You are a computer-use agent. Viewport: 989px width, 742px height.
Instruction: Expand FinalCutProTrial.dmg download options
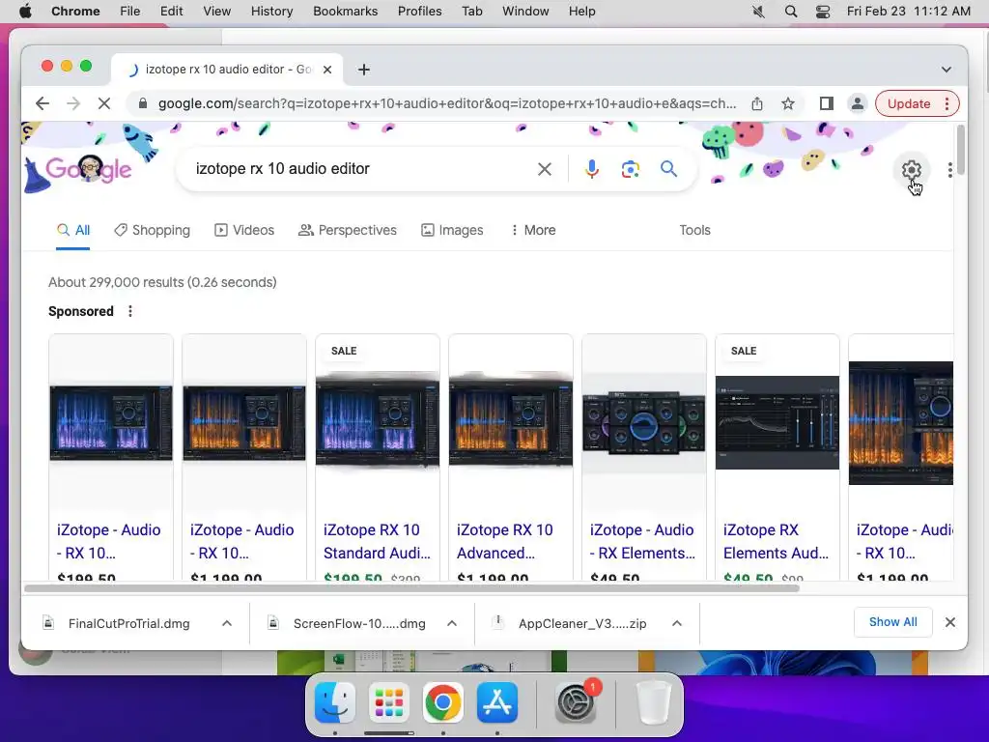(x=227, y=623)
